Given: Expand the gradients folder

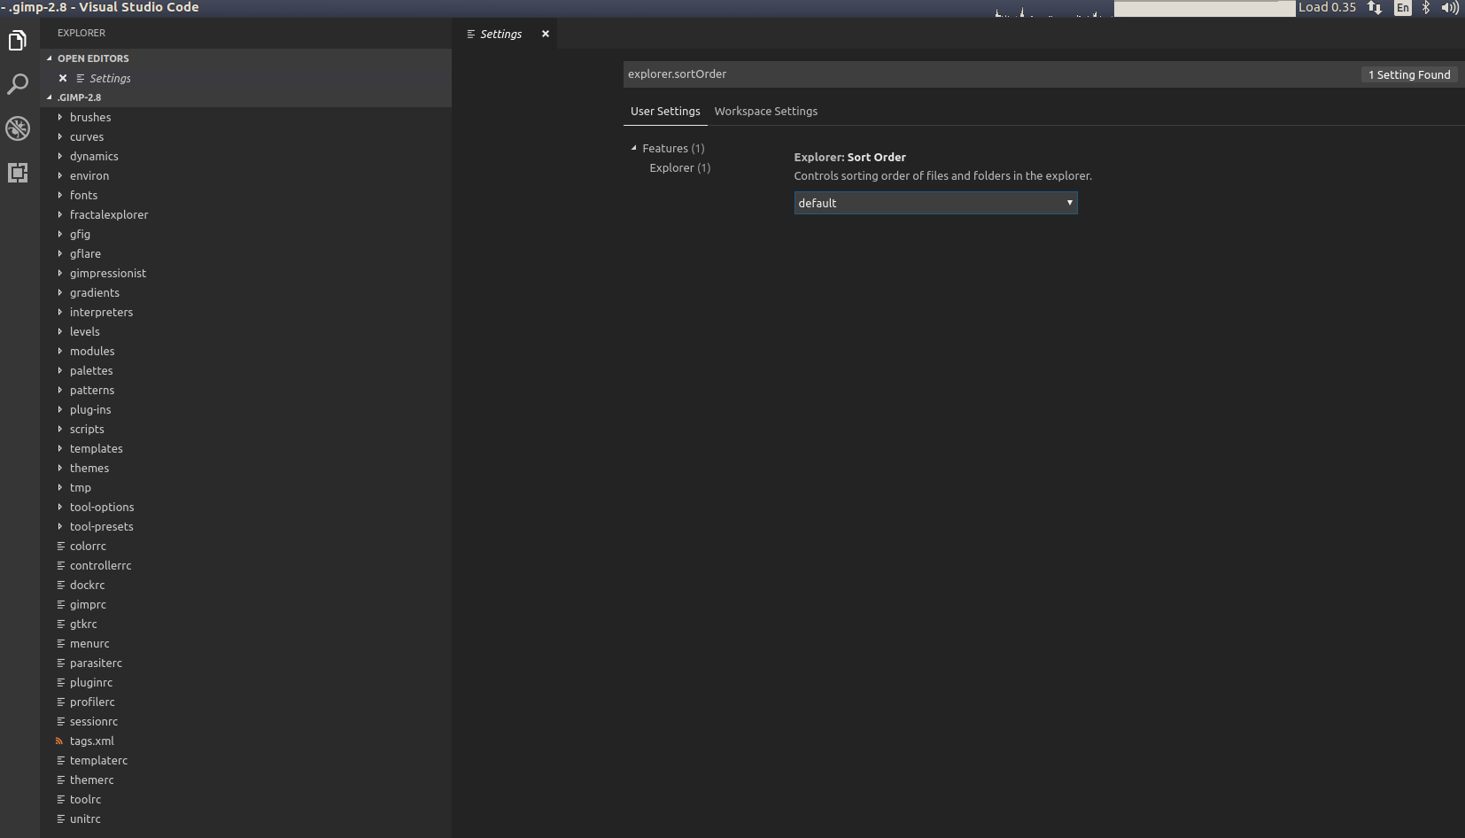Looking at the screenshot, I should click(x=246, y=292).
